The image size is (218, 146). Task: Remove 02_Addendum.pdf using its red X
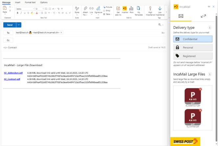(201, 89)
